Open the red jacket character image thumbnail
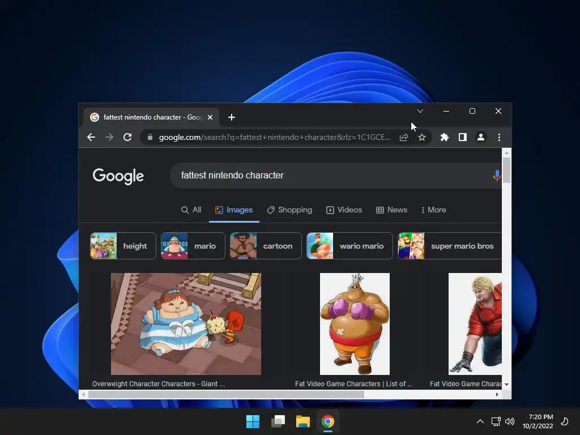This screenshot has width=580, height=435. click(475, 323)
